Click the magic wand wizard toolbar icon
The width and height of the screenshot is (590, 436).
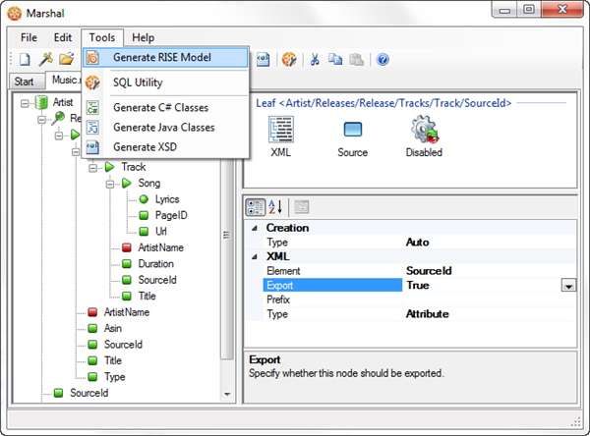click(x=46, y=59)
